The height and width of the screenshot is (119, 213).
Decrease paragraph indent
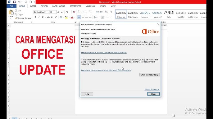coord(97,12)
